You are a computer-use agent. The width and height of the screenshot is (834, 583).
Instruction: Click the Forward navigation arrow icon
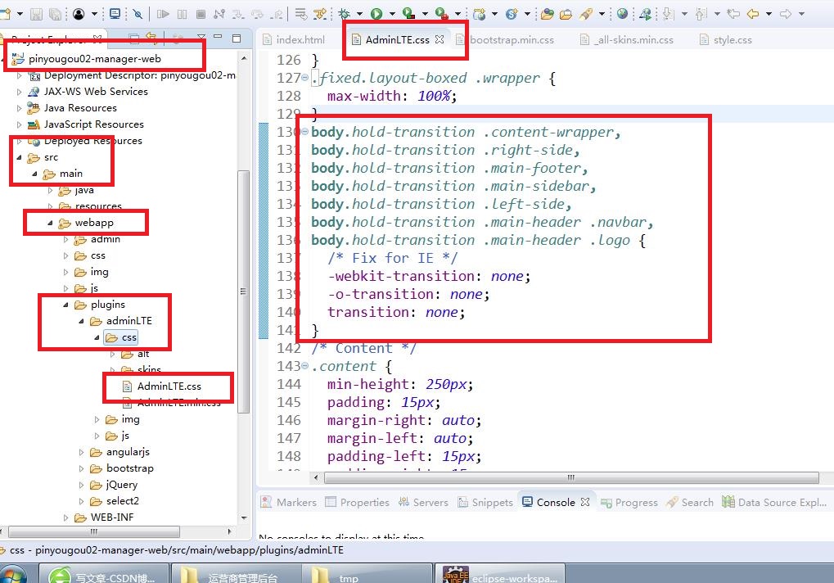coord(786,14)
